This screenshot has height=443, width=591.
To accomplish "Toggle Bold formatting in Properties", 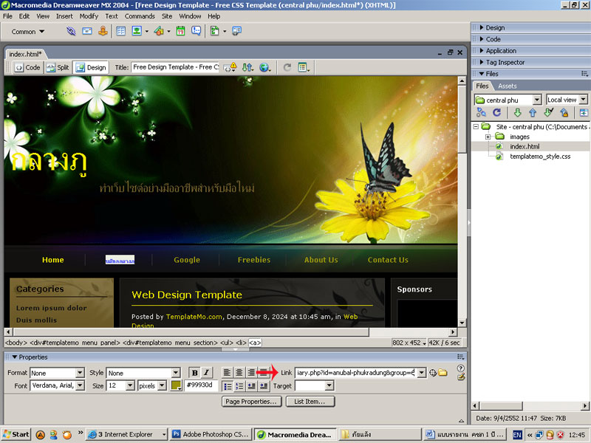I will click(x=194, y=373).
